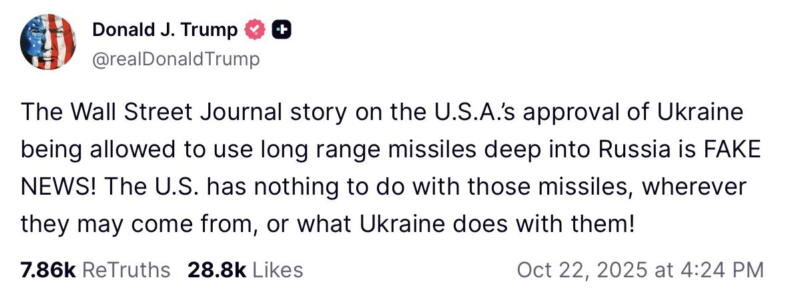This screenshot has height=304, width=786.
Task: Open the Donald J. Trump display name
Action: (164, 29)
